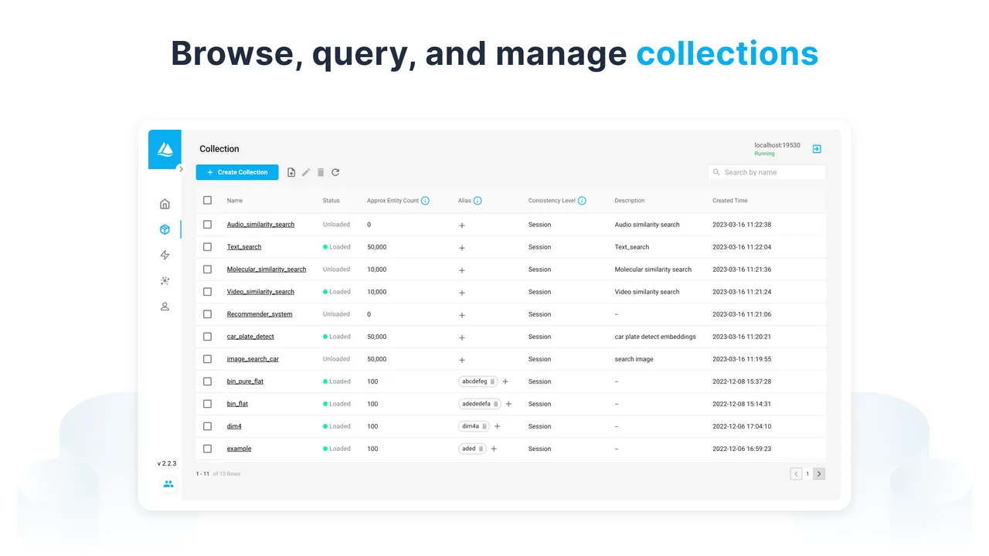
Task: Delete the aded alias chip trash icon
Action: coord(481,449)
